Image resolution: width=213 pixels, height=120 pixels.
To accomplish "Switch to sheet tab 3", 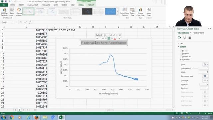I will point(24,110).
